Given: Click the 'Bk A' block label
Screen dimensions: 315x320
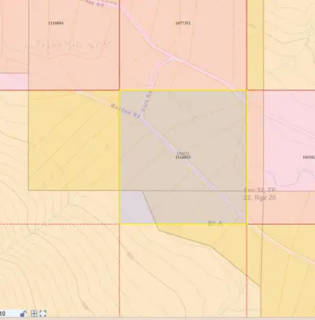Looking at the screenshot, I should 215,223.
